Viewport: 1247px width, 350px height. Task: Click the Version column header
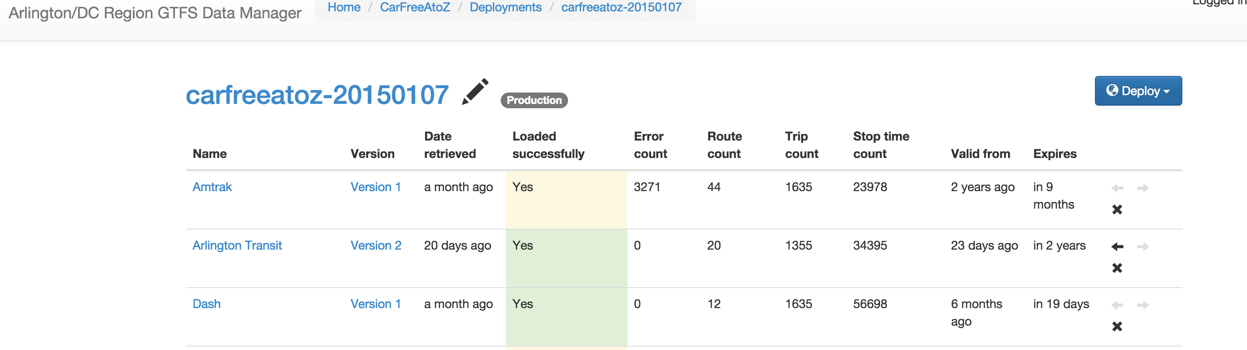click(372, 154)
